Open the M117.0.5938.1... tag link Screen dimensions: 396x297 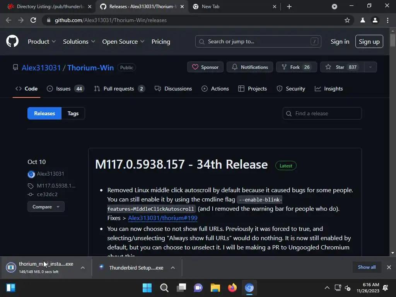click(x=56, y=186)
